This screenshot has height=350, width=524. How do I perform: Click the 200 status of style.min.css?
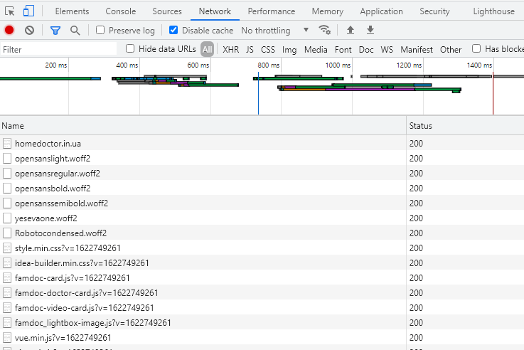click(416, 248)
